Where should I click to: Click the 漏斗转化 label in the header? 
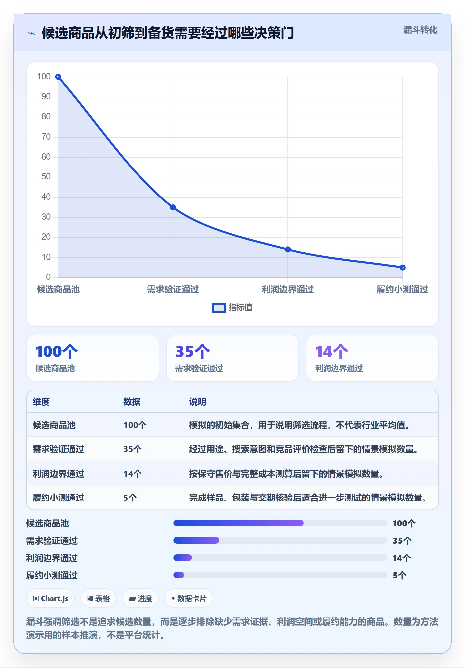420,30
